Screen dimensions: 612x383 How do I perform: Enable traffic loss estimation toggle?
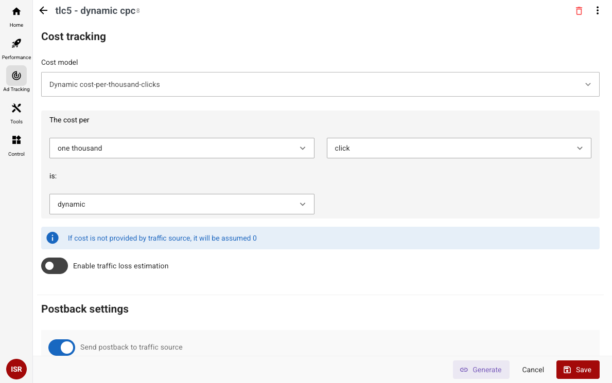(55, 266)
